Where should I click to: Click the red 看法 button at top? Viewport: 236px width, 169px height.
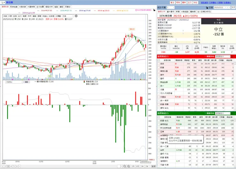[x=172, y=3]
